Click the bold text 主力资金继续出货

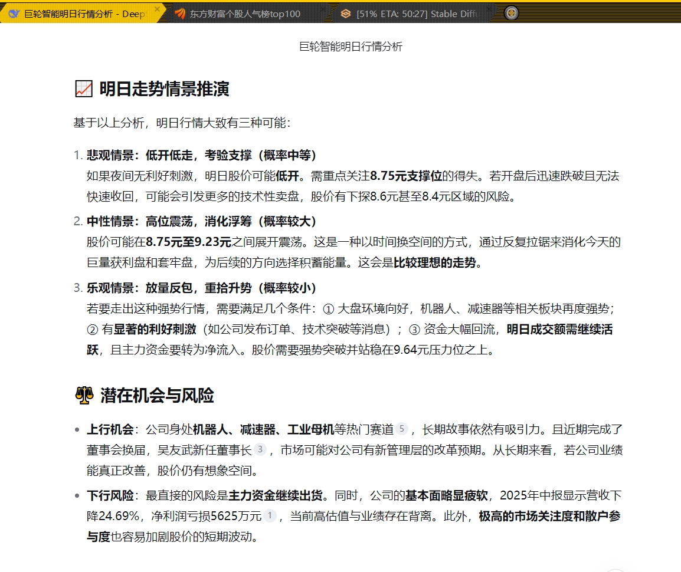(x=276, y=495)
